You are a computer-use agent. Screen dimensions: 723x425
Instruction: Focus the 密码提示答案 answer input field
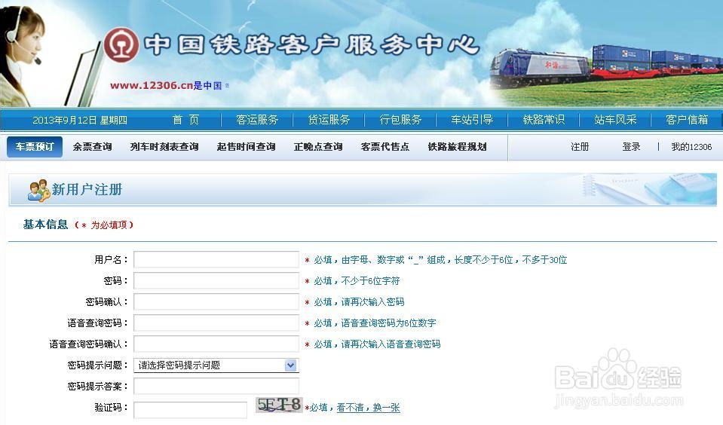[x=216, y=387]
